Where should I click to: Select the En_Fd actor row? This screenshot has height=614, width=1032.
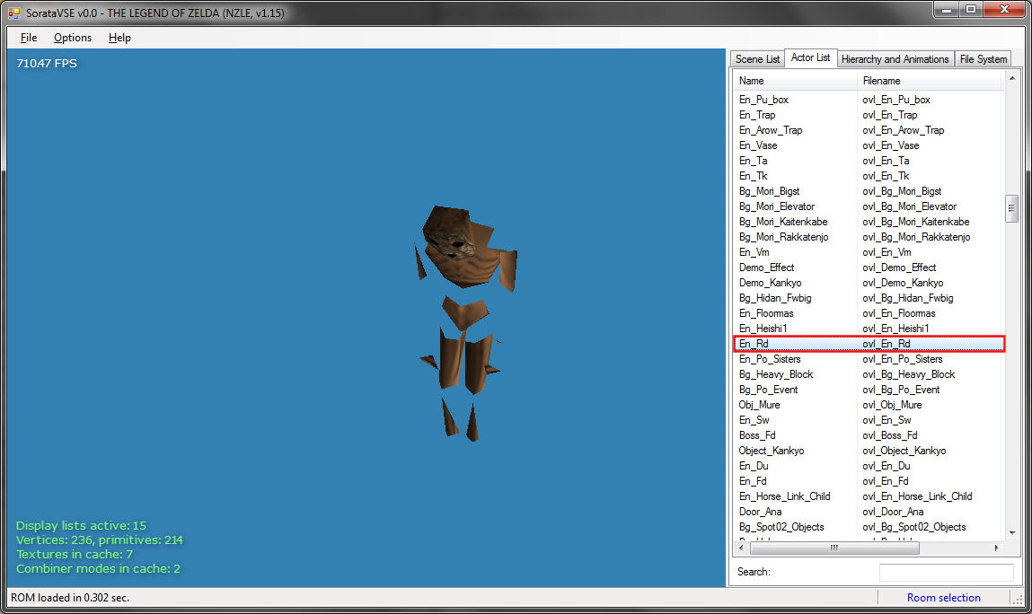[x=869, y=481]
